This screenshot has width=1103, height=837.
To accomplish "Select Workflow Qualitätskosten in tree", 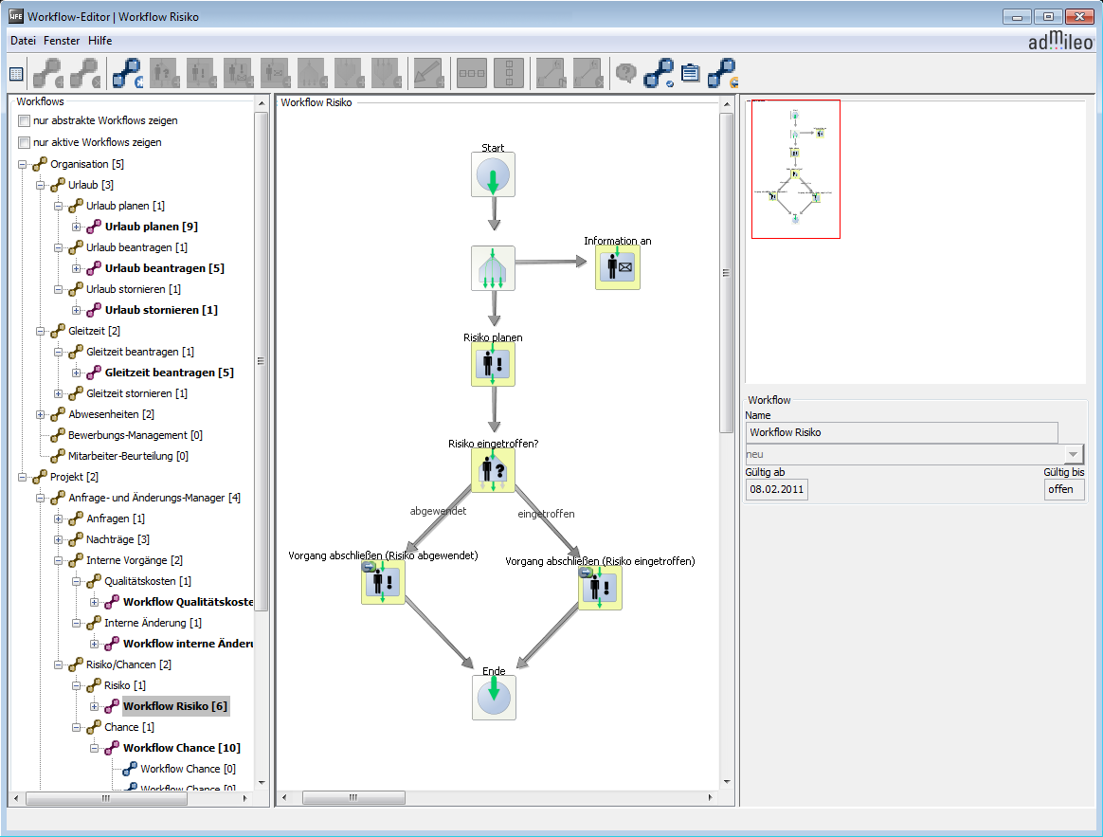I will [188, 602].
